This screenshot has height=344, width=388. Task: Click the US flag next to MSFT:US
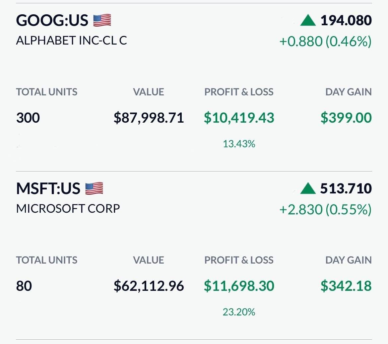tap(94, 189)
